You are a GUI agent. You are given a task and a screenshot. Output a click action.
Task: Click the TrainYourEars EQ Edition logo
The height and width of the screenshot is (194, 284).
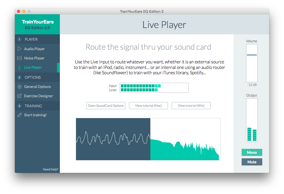pyautogui.click(x=37, y=24)
